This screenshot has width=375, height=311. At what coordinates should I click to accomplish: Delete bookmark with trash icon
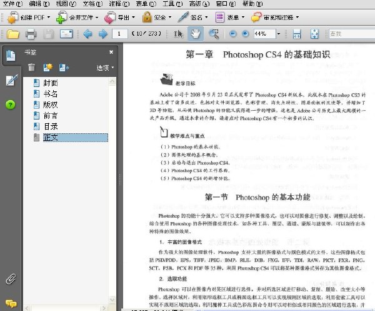tap(31, 68)
